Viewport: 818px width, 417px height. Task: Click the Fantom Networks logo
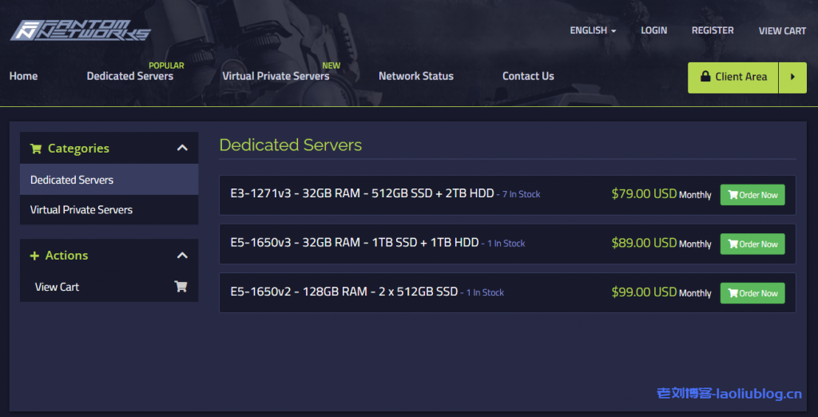(80, 30)
